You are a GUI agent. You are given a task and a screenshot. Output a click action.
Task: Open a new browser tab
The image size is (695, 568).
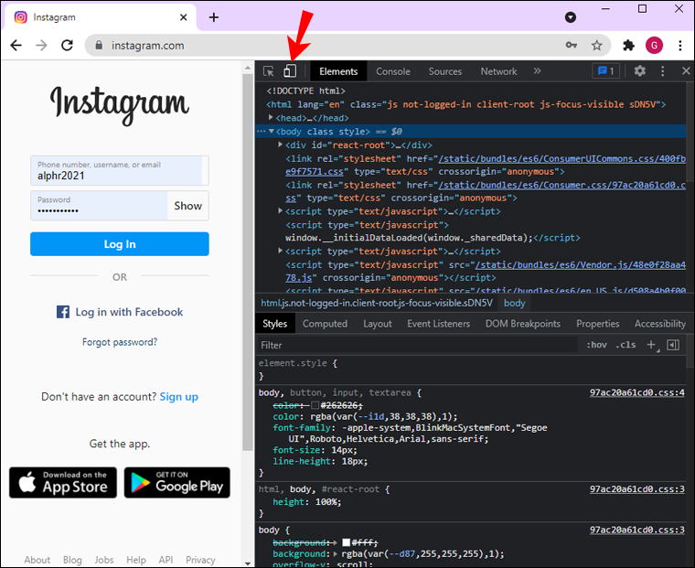coord(214,17)
